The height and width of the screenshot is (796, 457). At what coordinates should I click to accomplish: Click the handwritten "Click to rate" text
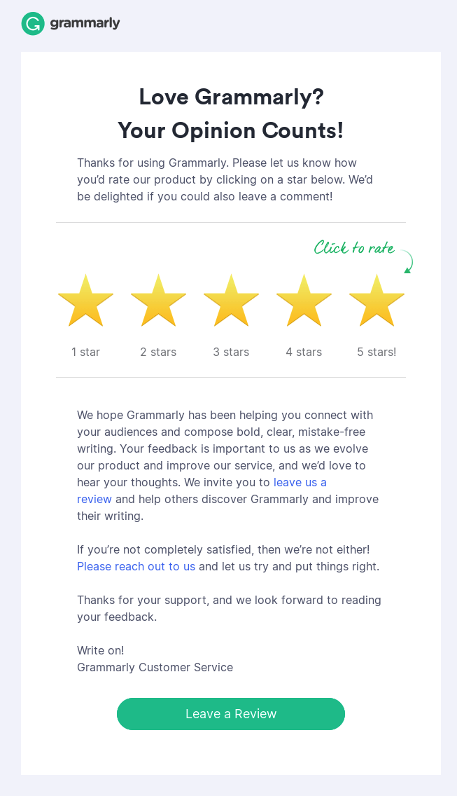point(354,248)
